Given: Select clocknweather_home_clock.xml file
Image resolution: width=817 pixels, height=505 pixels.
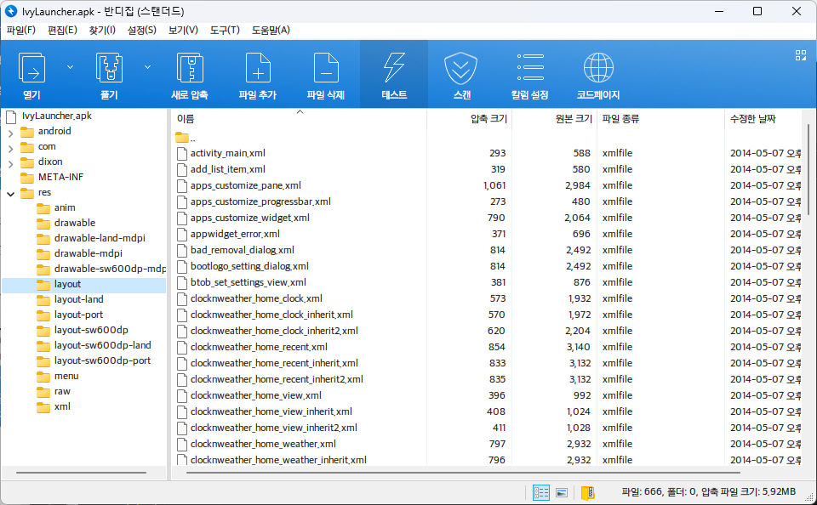Looking at the screenshot, I should click(256, 298).
